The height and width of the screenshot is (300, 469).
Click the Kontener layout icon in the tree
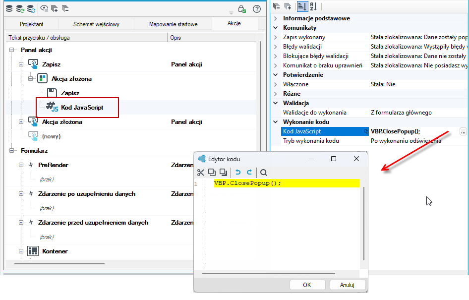33,251
